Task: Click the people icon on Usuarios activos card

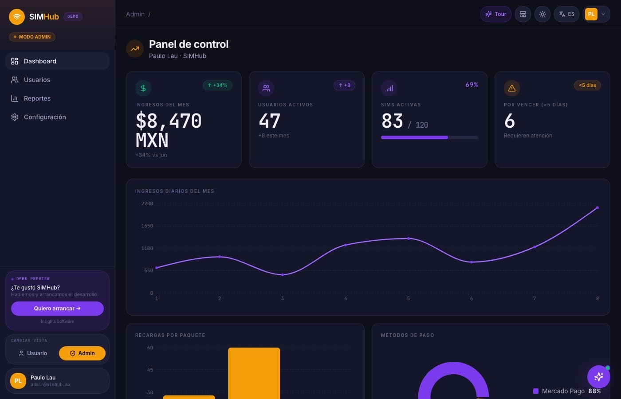Action: 266,88
